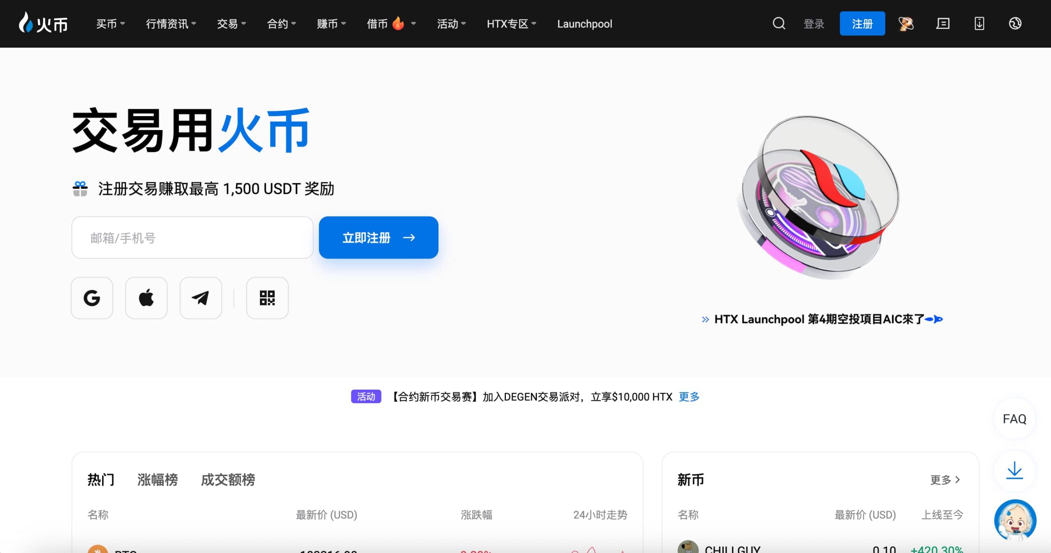Select the 热门 tab
Image resolution: width=1051 pixels, height=553 pixels.
click(x=101, y=480)
